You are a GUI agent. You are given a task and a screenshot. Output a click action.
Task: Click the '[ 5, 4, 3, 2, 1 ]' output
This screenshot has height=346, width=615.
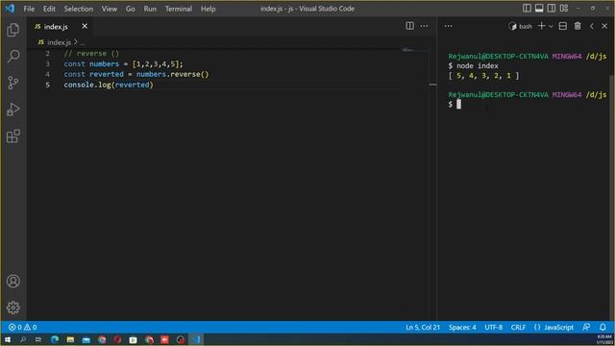pyautogui.click(x=483, y=75)
